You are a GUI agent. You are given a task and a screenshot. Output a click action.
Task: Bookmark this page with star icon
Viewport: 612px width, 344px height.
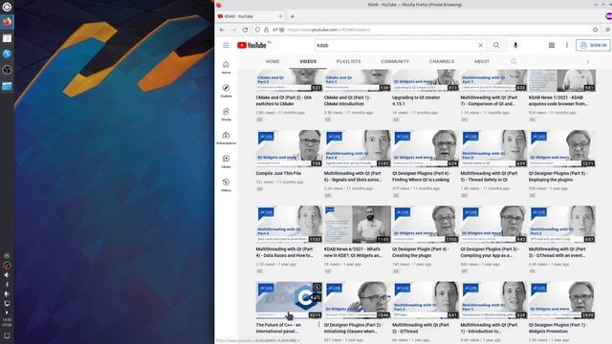point(595,30)
